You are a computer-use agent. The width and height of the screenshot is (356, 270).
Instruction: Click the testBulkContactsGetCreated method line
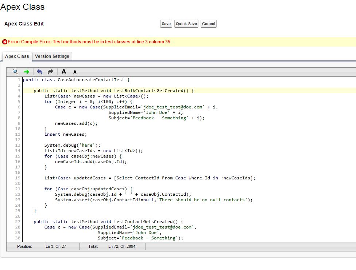pyautogui.click(x=113, y=91)
